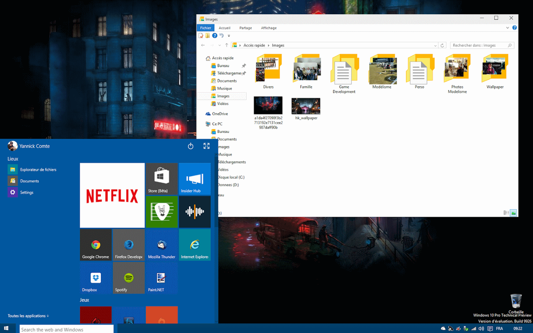Open the Partage ribbon tab
Viewport: 533px width, 333px height.
pyautogui.click(x=246, y=28)
